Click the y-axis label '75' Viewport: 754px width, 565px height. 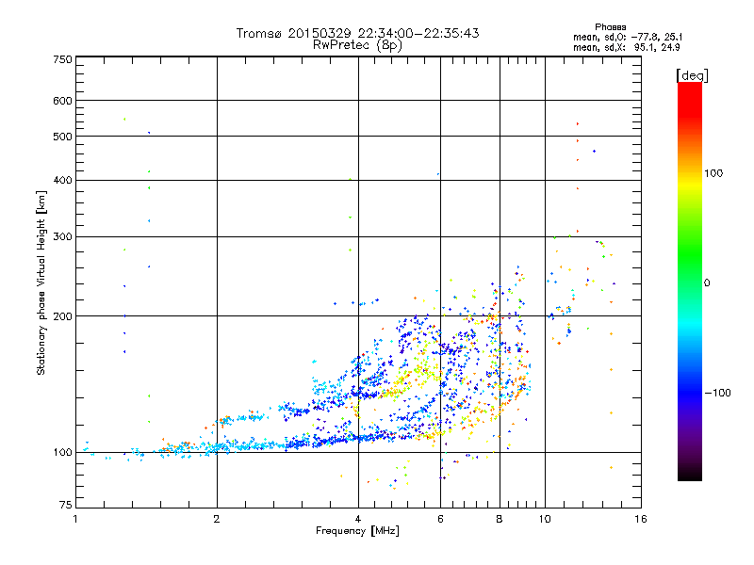click(x=66, y=505)
